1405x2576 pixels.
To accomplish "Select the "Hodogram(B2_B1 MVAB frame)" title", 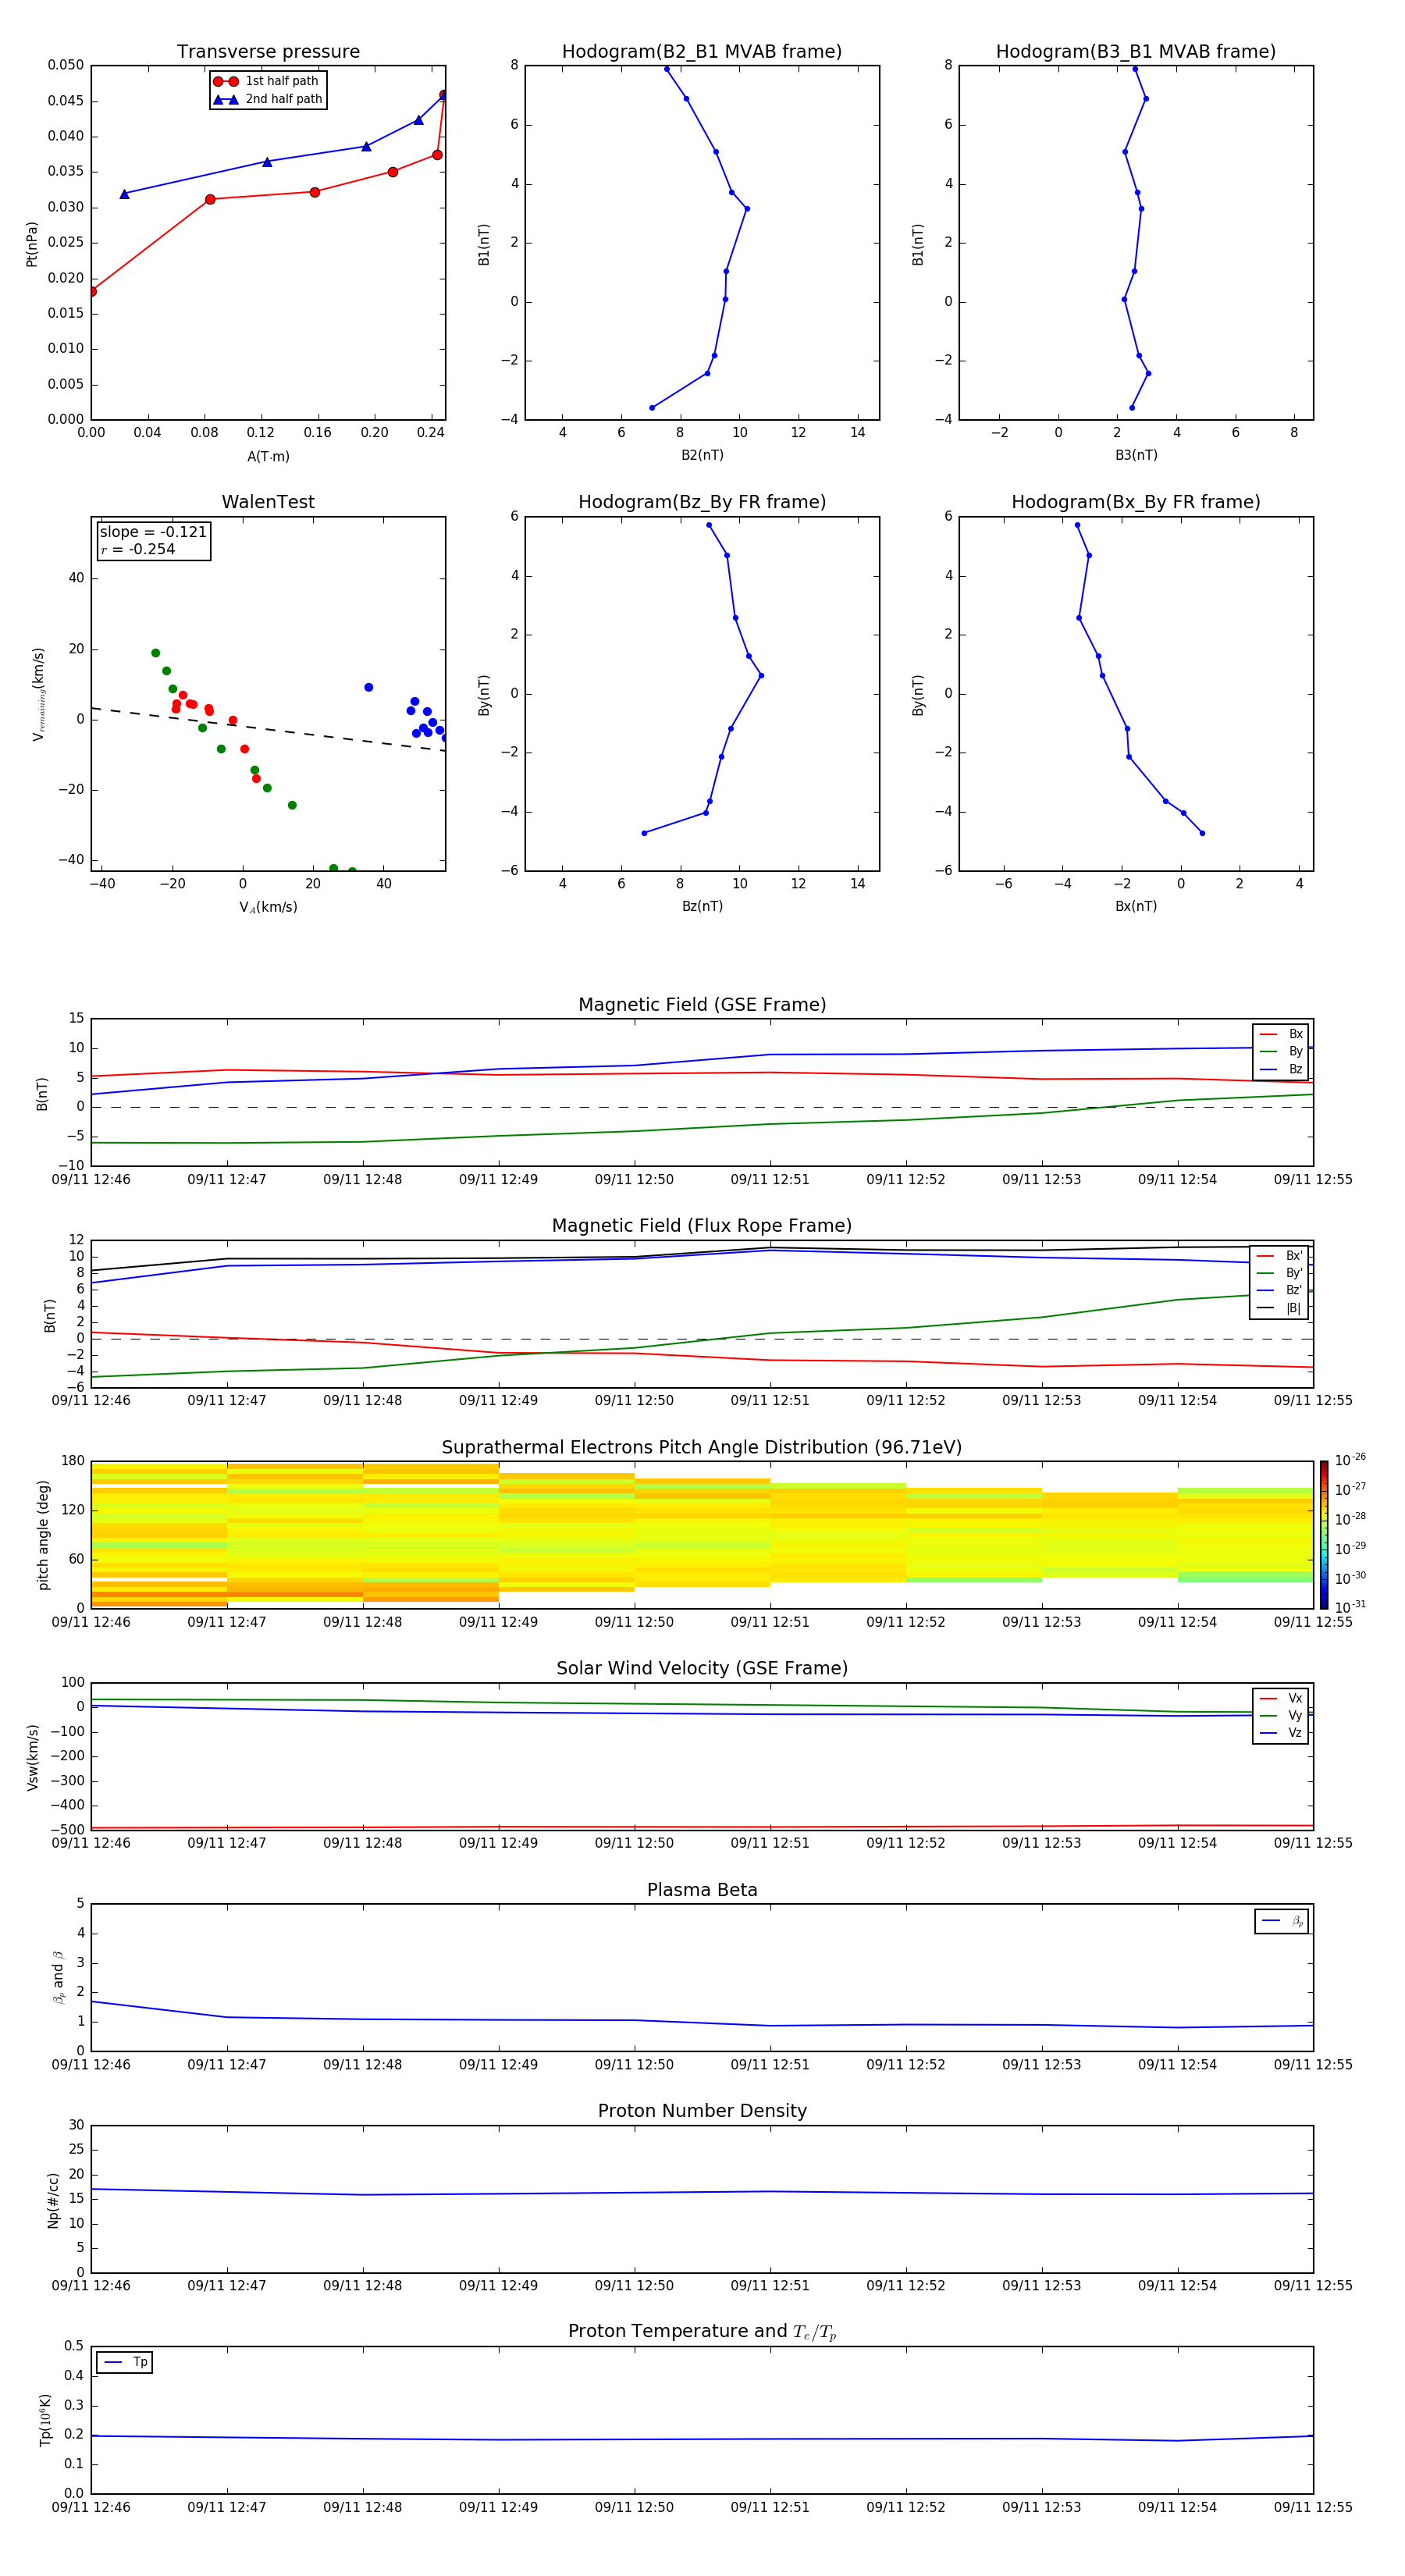I will [x=702, y=52].
